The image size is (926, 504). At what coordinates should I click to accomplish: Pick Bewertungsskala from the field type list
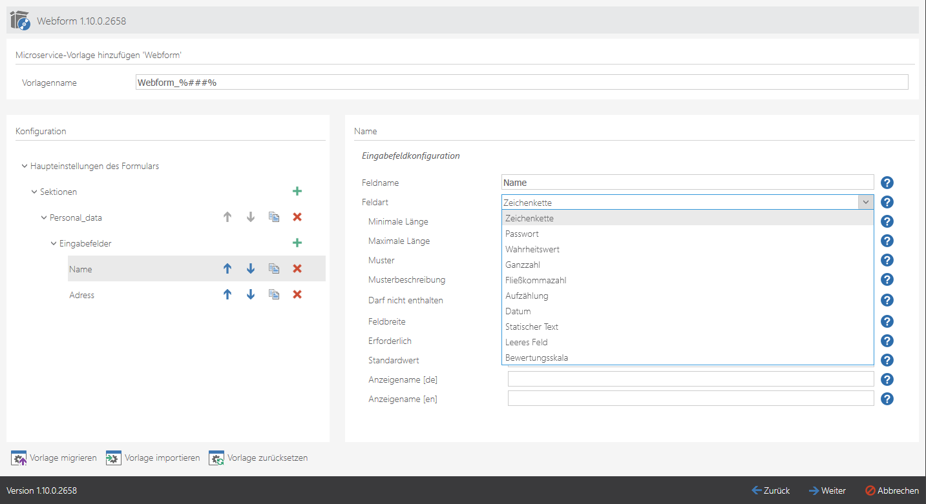pos(536,358)
